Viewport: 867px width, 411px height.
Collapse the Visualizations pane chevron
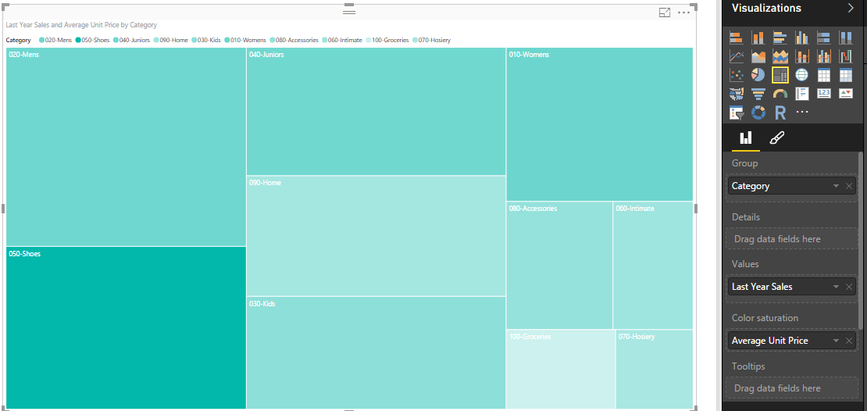click(851, 8)
